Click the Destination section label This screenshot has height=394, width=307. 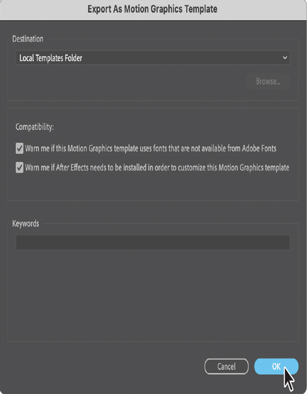click(x=27, y=39)
